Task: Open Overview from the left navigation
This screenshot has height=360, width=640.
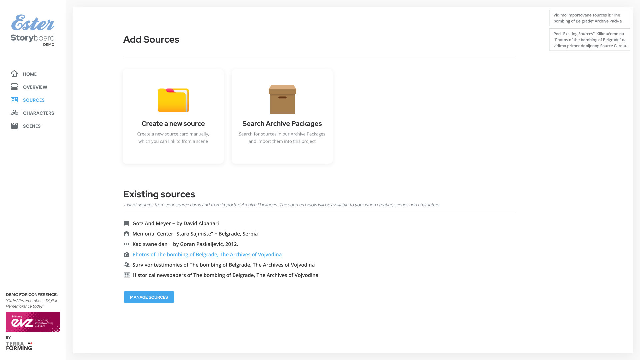Action: [x=35, y=87]
